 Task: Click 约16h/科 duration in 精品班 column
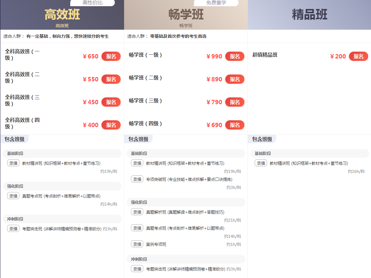pos(356,171)
